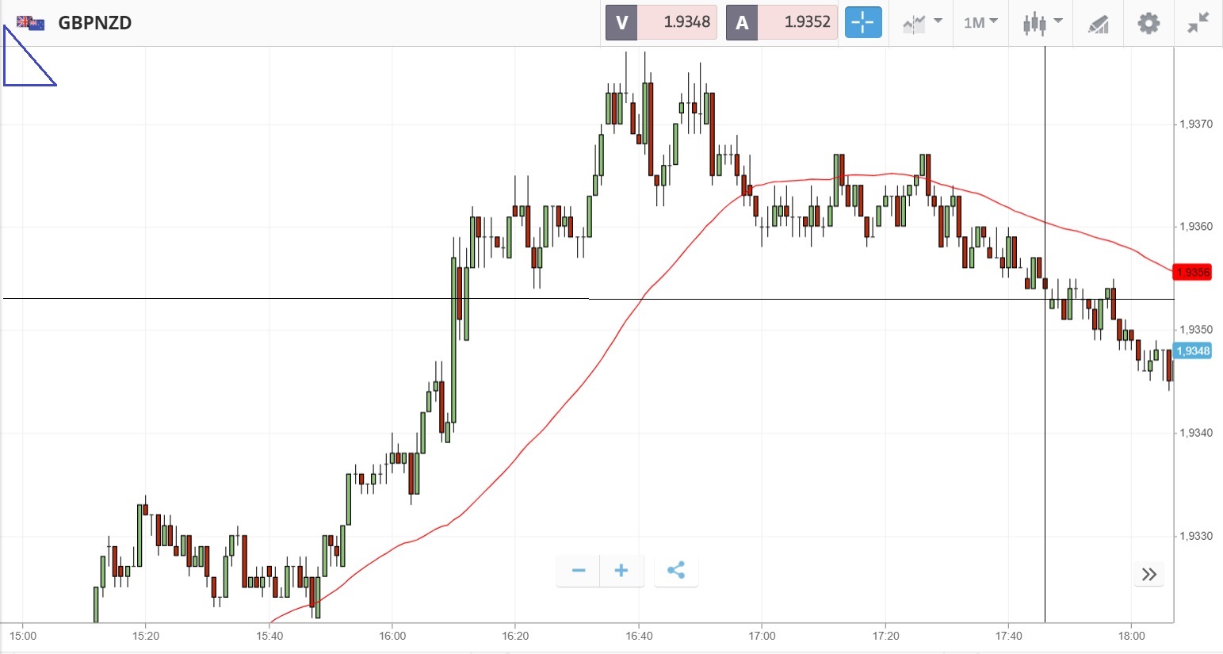Click the GBPNZD instrument name
Screen dimensions: 1223x654
pos(95,23)
